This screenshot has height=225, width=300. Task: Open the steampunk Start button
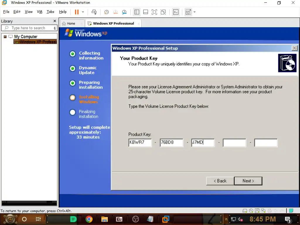coord(10,219)
